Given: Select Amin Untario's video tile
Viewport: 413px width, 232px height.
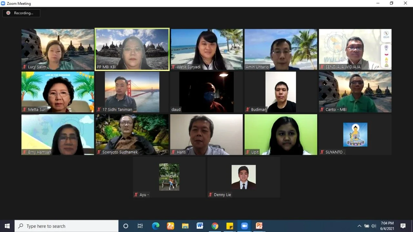Looking at the screenshot, I should pyautogui.click(x=281, y=49).
